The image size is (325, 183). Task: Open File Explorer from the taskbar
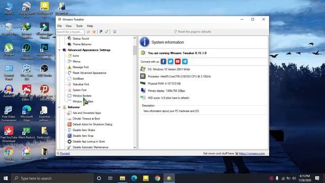(122, 178)
